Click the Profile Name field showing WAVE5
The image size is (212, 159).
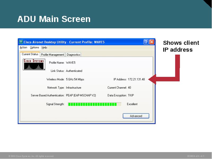71,63
